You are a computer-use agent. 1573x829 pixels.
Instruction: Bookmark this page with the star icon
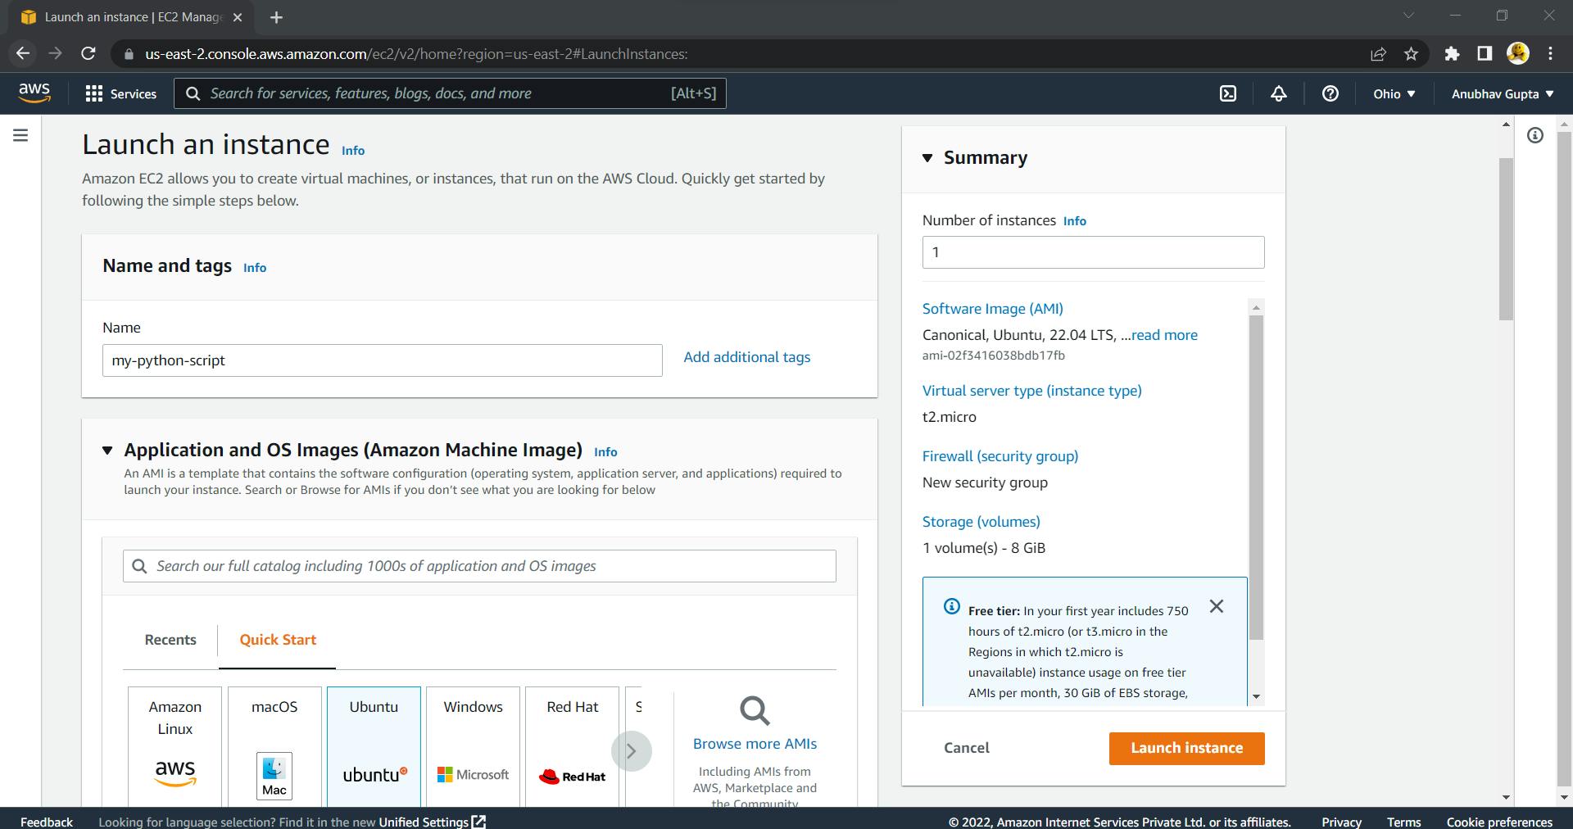pyautogui.click(x=1411, y=54)
